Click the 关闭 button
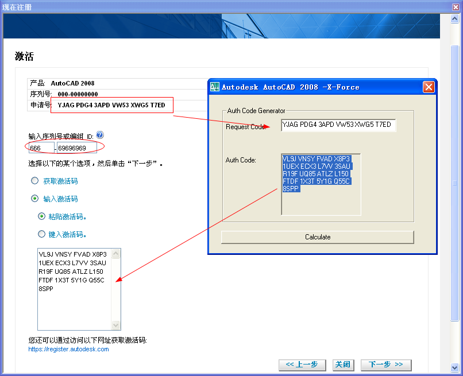Screen dimensions: 463x376 343,365
